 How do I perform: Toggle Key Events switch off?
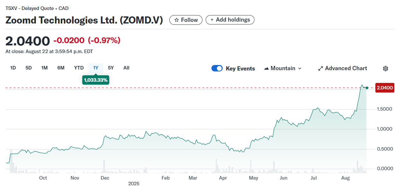tap(217, 69)
